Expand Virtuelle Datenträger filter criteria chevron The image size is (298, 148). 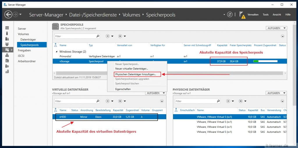coord(162,101)
